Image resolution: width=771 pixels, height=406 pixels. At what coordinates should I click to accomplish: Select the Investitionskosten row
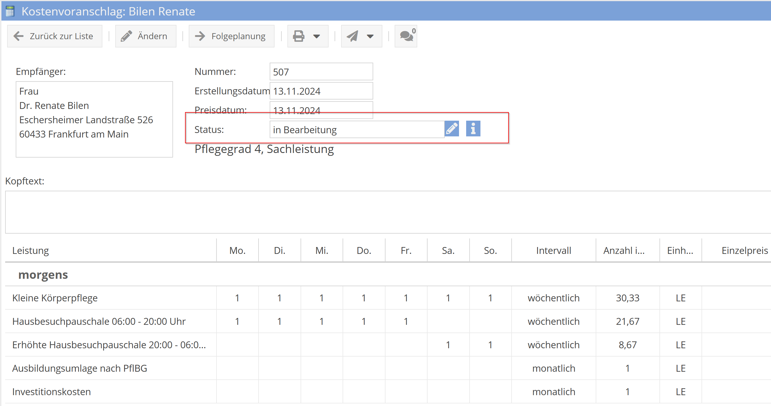51,392
